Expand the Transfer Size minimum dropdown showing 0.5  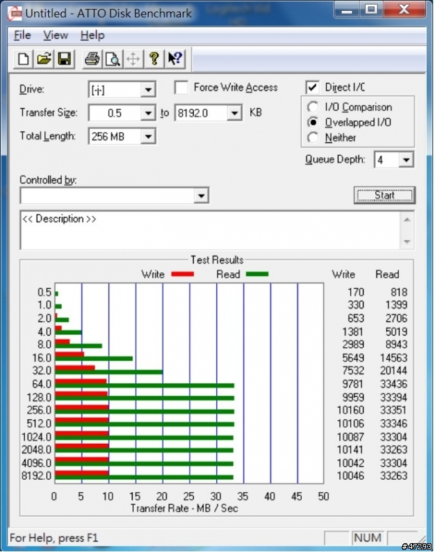point(148,113)
